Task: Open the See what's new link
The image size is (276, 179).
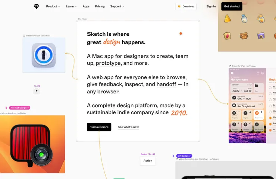Action: point(128,127)
